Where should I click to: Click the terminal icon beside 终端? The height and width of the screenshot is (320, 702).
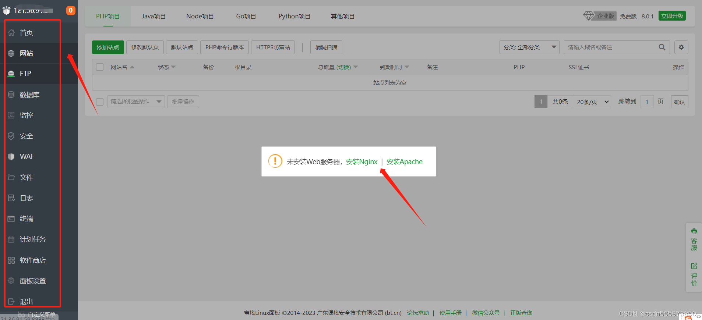[x=11, y=218]
